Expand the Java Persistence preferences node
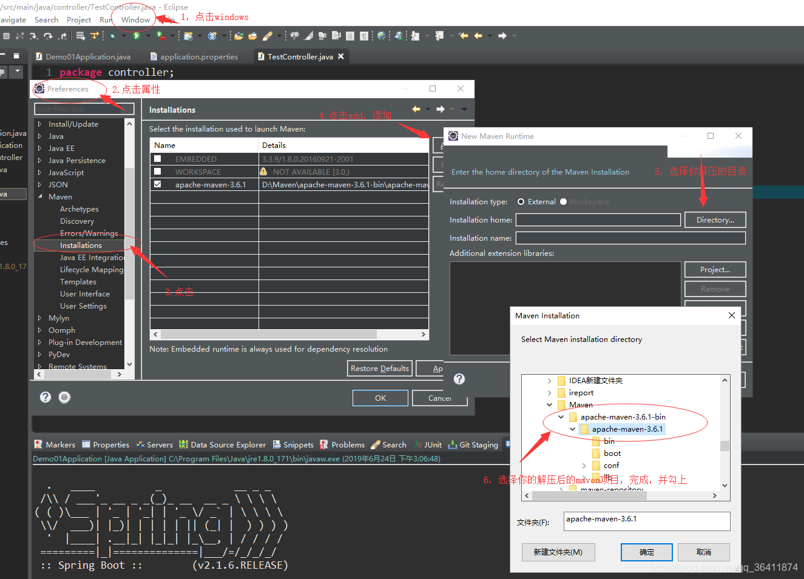 tap(40, 161)
